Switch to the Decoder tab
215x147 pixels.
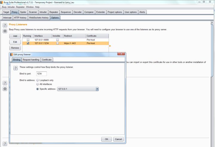(78, 12)
